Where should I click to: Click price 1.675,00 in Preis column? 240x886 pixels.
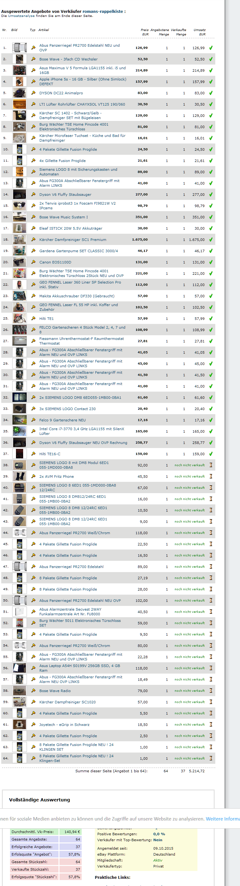pos(140,239)
